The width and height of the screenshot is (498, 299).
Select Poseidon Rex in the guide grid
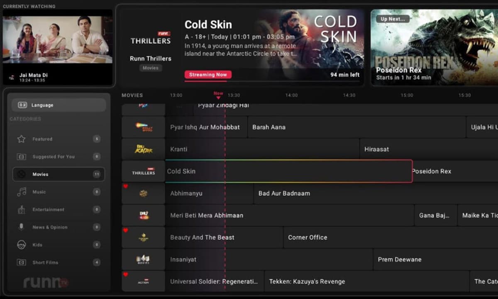(455, 171)
